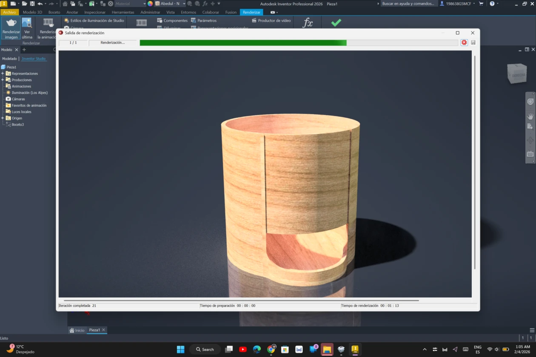Open Estilos de iluminación de Studio
The width and height of the screenshot is (536, 357).
point(94,20)
